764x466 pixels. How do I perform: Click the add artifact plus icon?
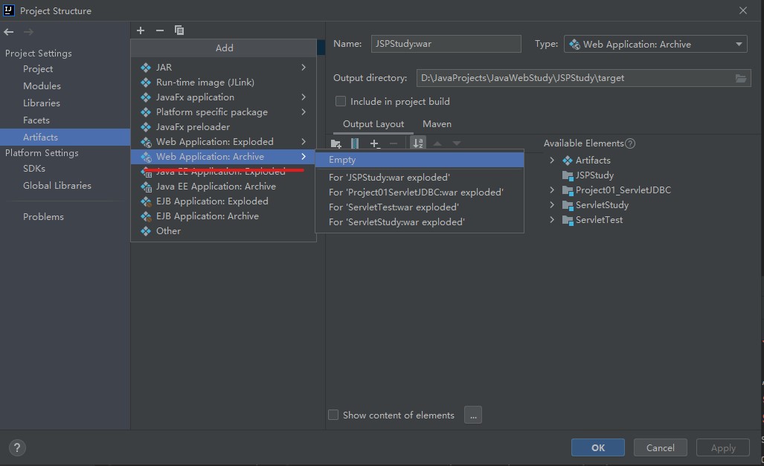(141, 30)
